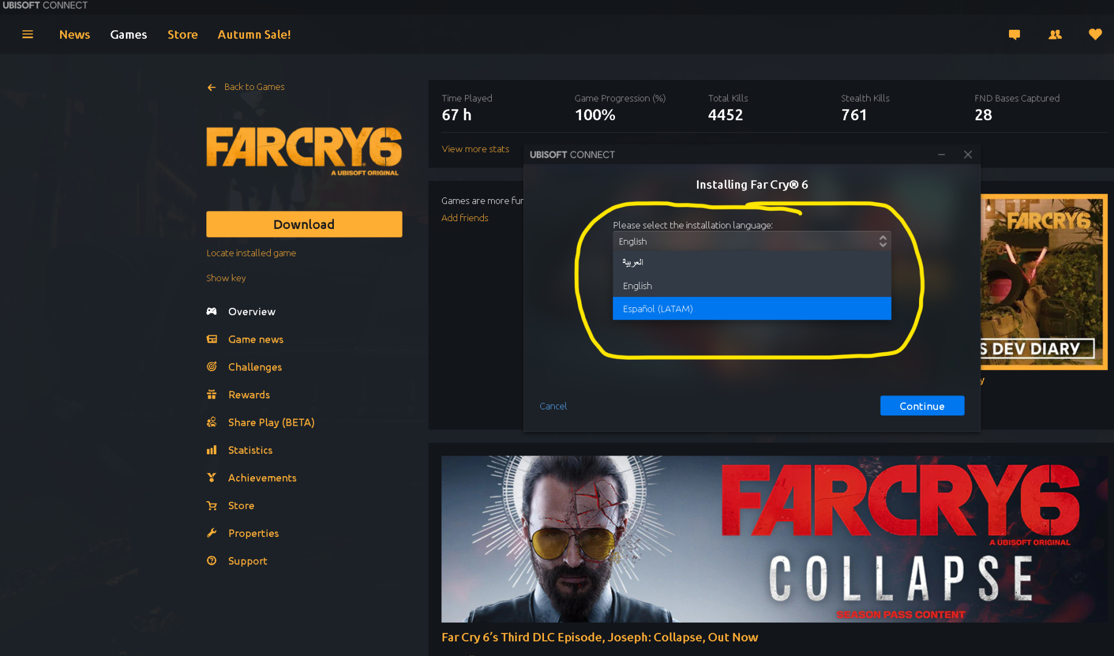Open the Joseph: Collapse news headline
The image size is (1114, 656).
pyautogui.click(x=600, y=637)
